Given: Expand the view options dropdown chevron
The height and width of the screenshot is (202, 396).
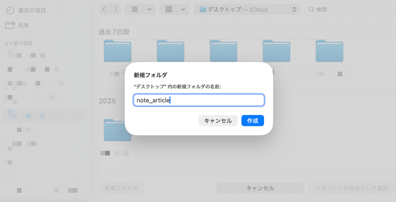Looking at the screenshot, I should [149, 10].
